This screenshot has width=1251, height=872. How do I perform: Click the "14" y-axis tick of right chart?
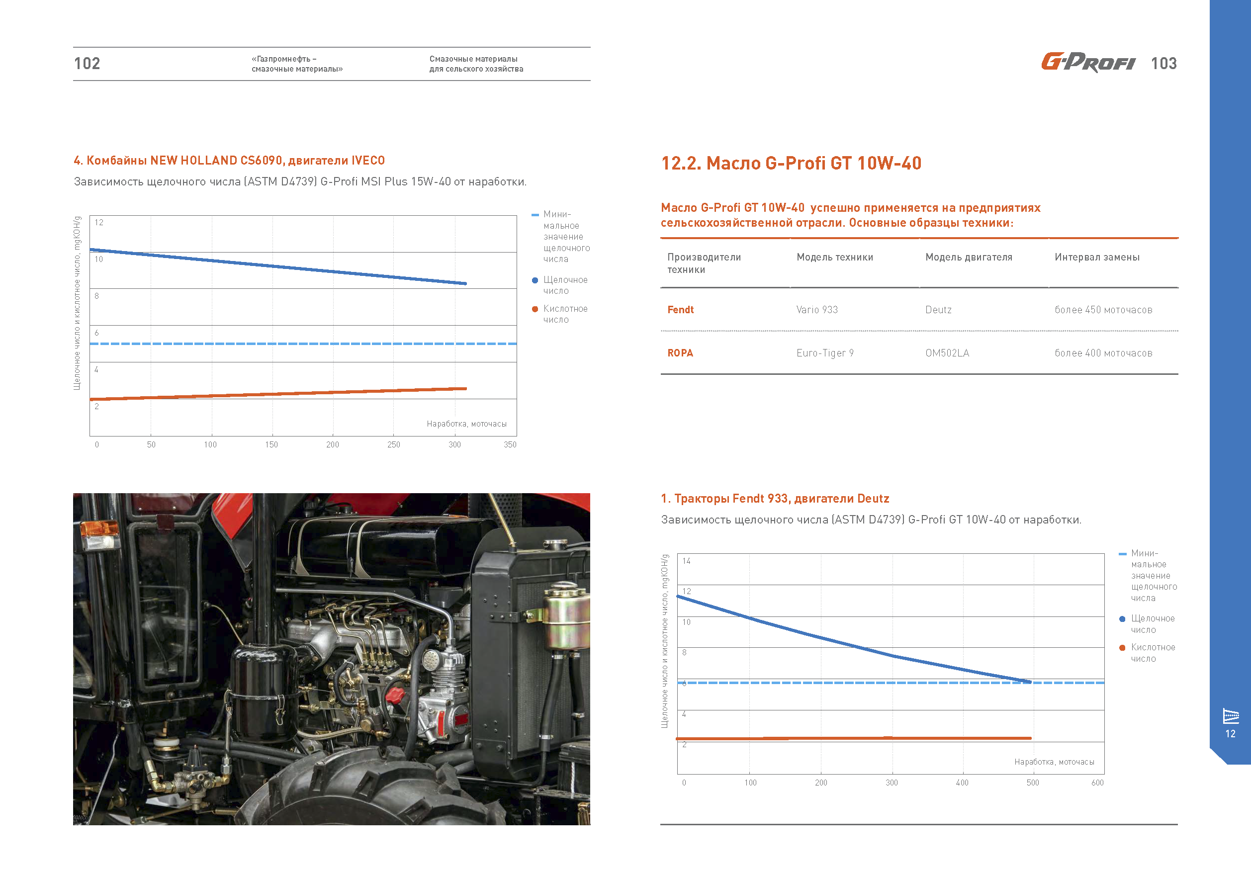click(x=687, y=561)
